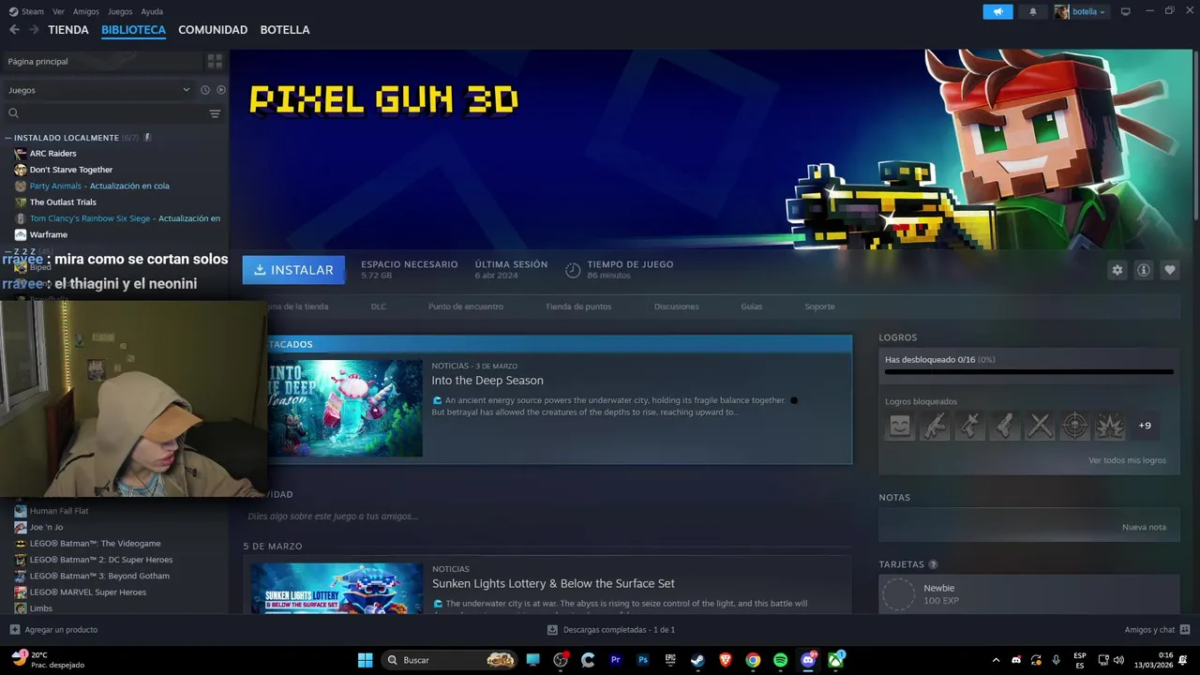
Task: Open Epic Games Launcher from taskbar
Action: 670,660
